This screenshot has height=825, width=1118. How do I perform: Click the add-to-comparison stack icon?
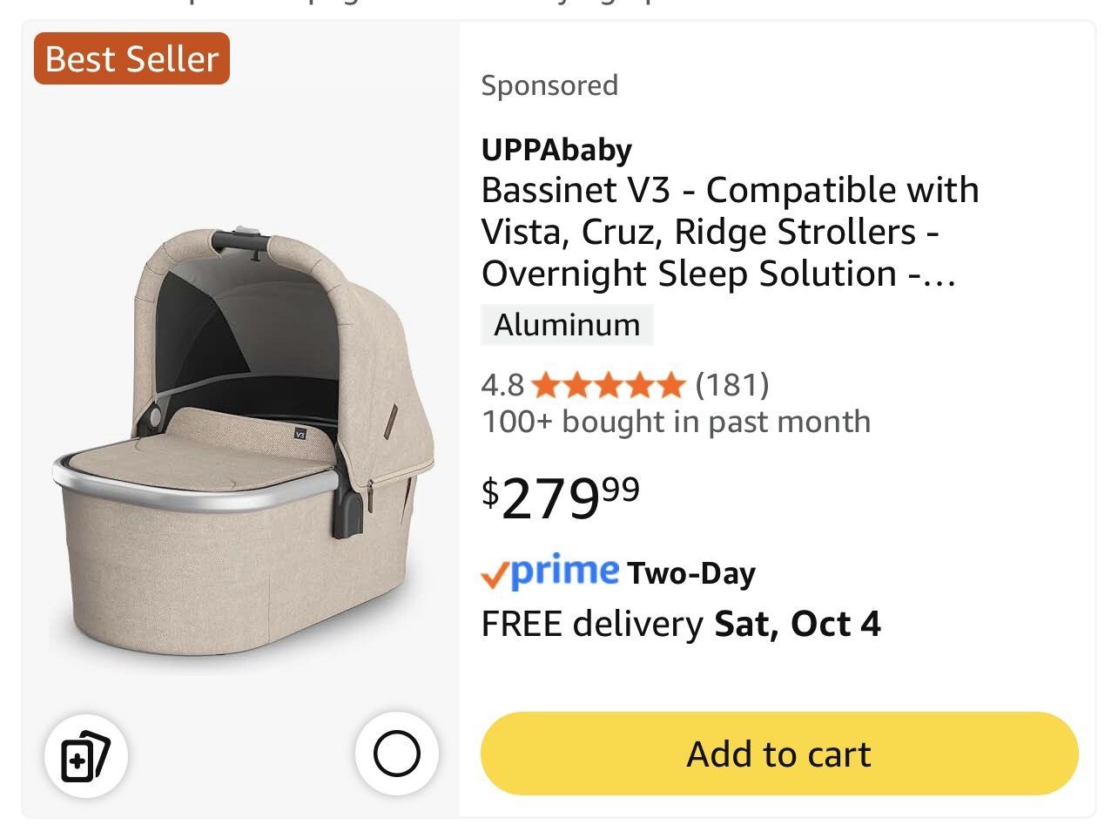[x=85, y=756]
